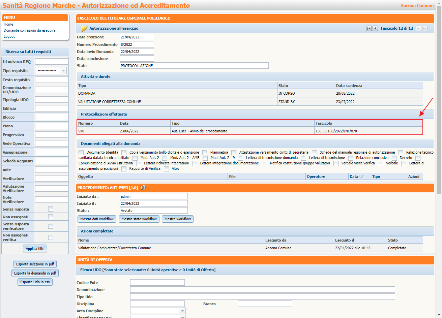Go to the previous fascicolo
442x318 pixels.
click(x=375, y=28)
